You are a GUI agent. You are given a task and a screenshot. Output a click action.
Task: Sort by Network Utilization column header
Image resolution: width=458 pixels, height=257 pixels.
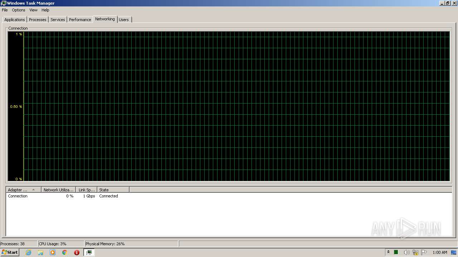[x=58, y=190]
